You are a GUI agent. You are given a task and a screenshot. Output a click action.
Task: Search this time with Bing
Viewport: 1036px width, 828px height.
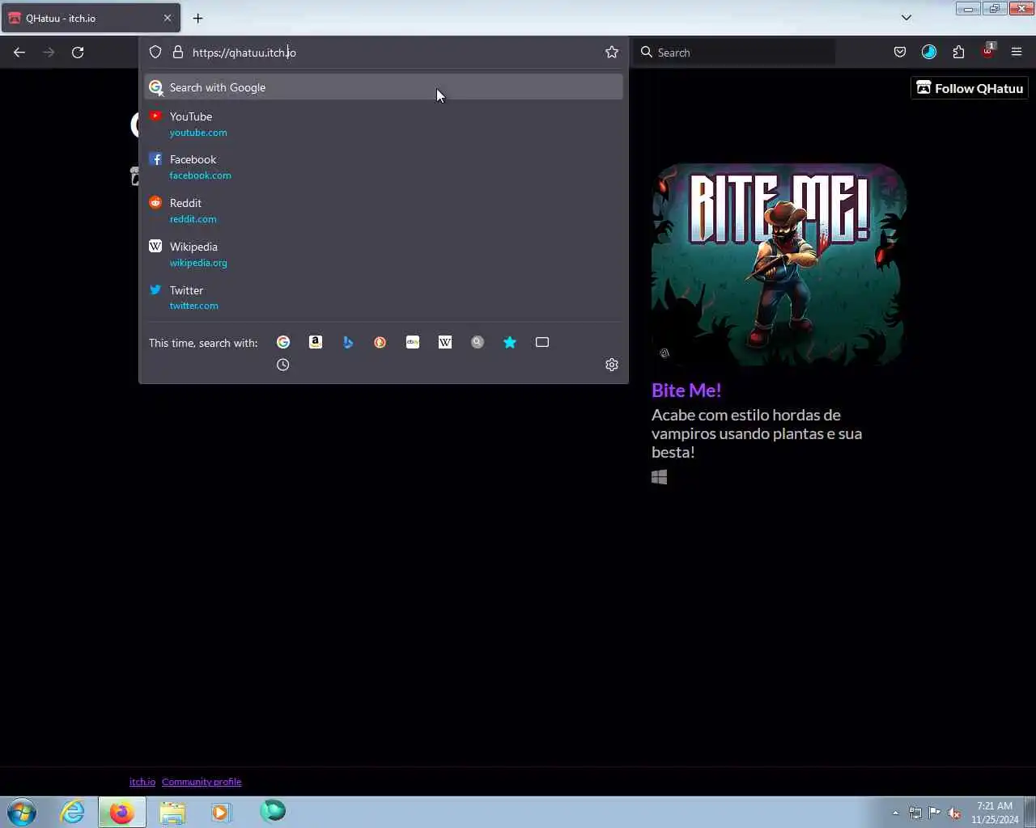(x=348, y=342)
